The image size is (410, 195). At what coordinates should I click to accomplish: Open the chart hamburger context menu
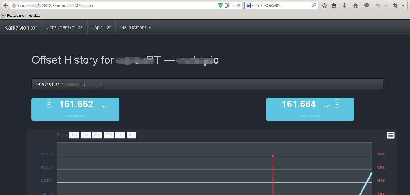(x=391, y=135)
